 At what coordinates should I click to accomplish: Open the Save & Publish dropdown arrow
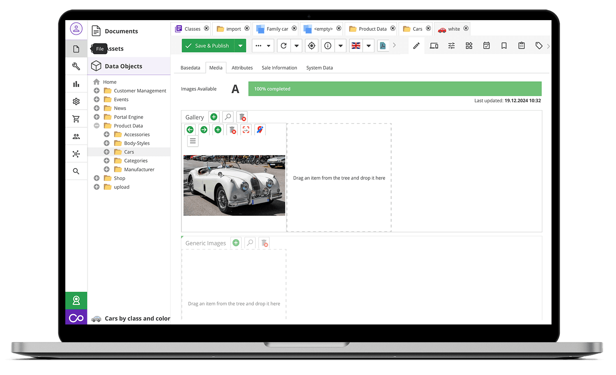pos(240,46)
